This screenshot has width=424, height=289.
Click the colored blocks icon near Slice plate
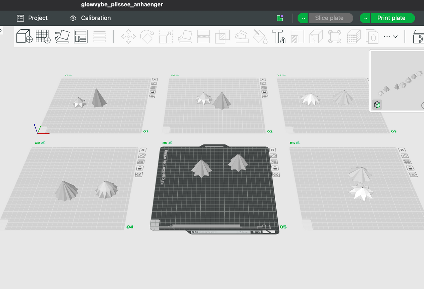coord(280,18)
